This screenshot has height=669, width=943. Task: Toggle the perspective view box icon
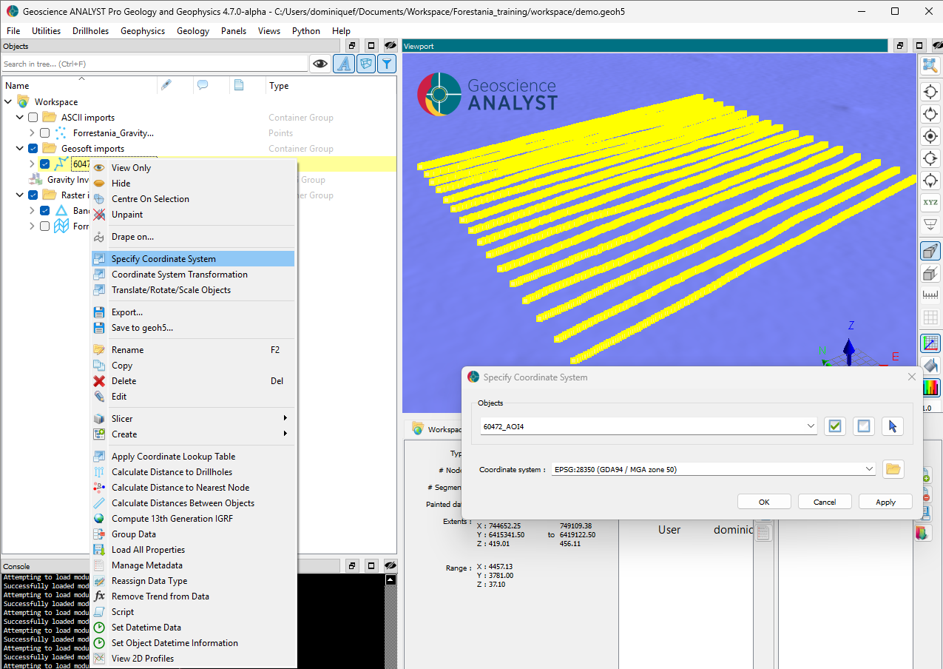coord(930,251)
